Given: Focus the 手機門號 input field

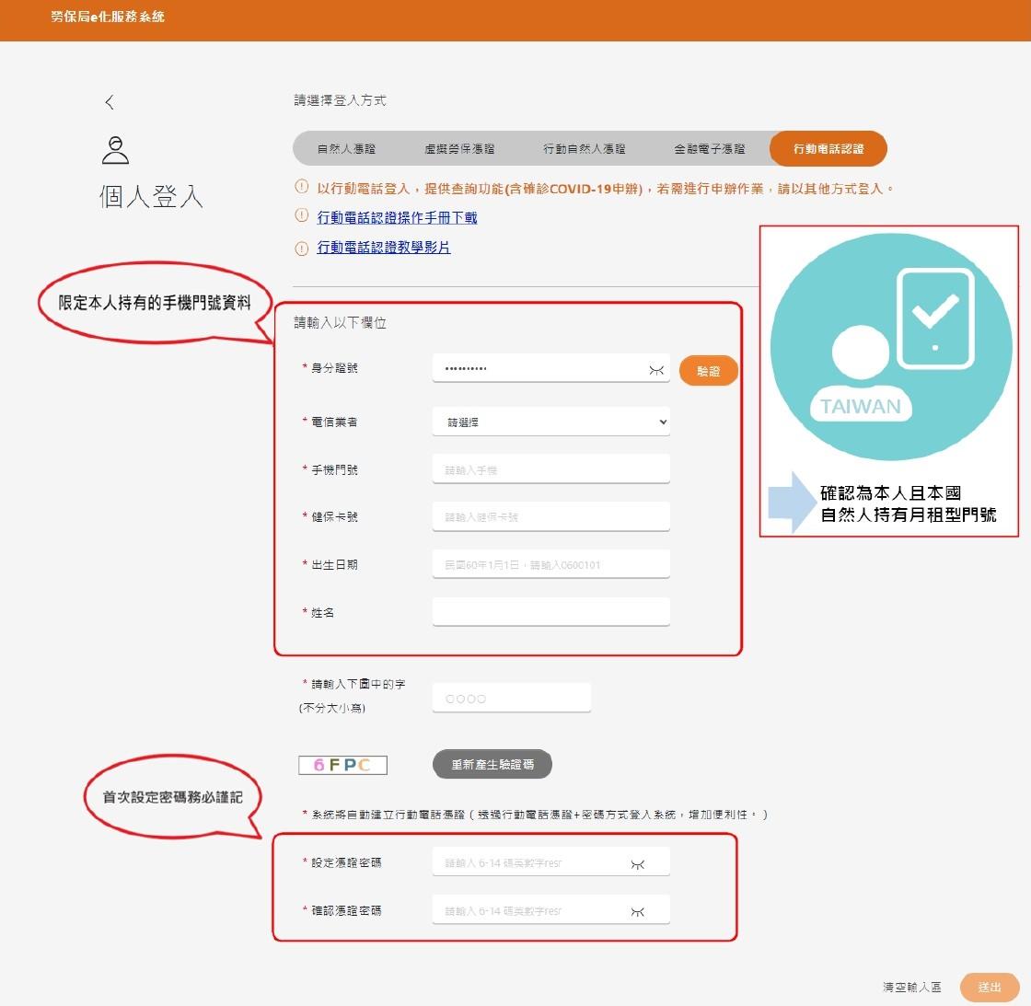Looking at the screenshot, I should 551,469.
